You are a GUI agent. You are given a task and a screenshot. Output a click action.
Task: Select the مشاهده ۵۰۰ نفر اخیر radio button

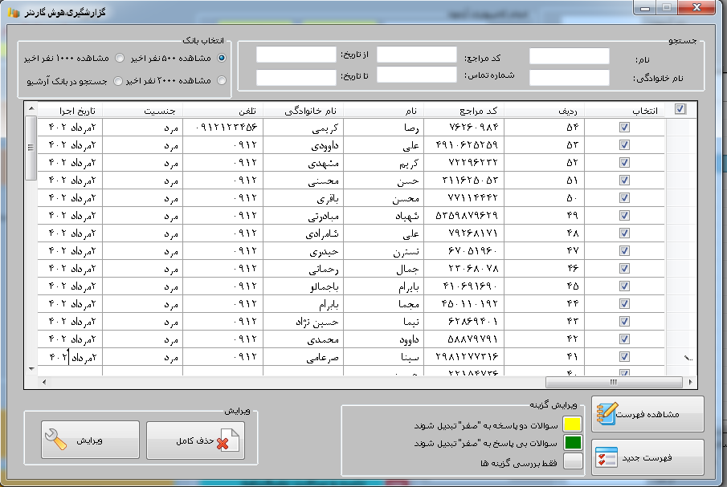coord(222,58)
